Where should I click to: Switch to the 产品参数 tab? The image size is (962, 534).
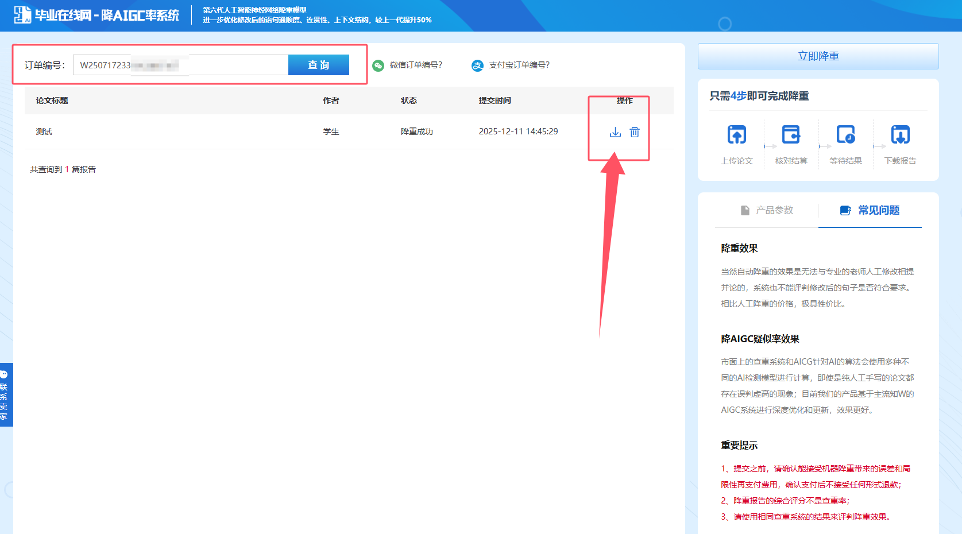coord(770,210)
